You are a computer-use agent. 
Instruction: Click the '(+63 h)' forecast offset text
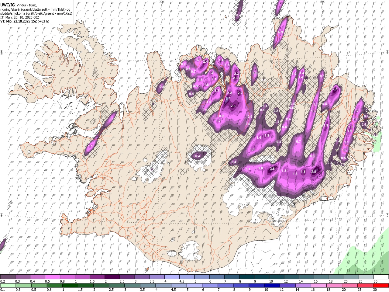(43, 21)
